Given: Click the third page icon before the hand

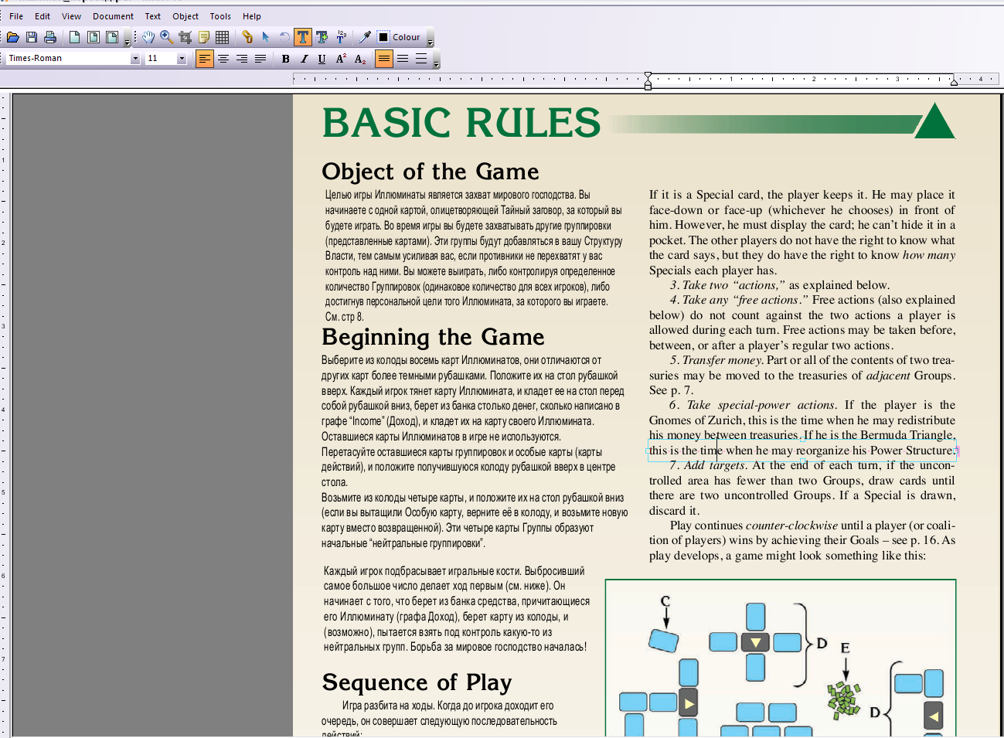Looking at the screenshot, I should 112,37.
